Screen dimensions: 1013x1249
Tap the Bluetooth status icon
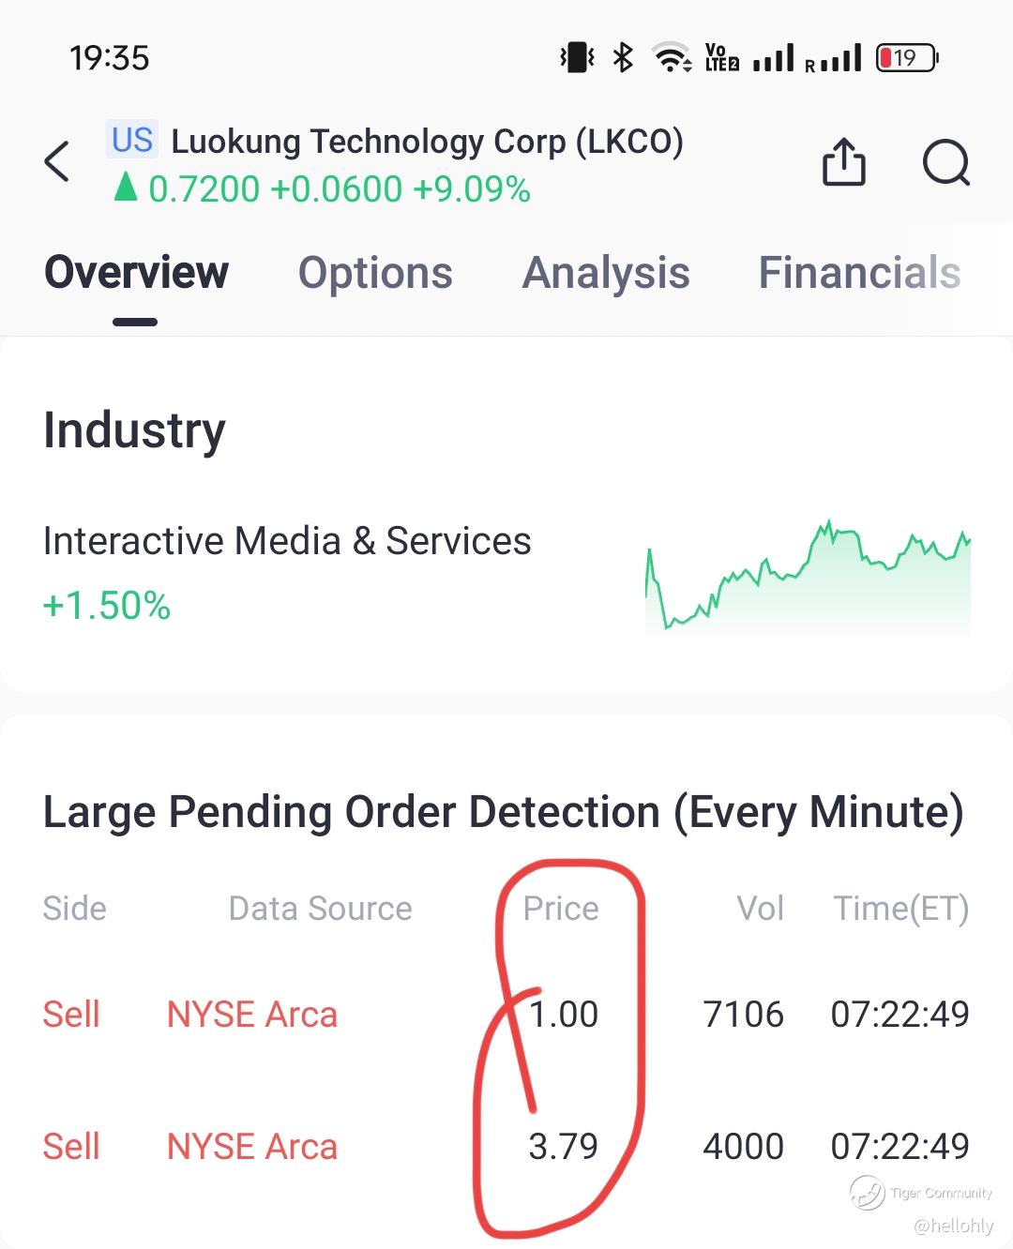click(623, 58)
